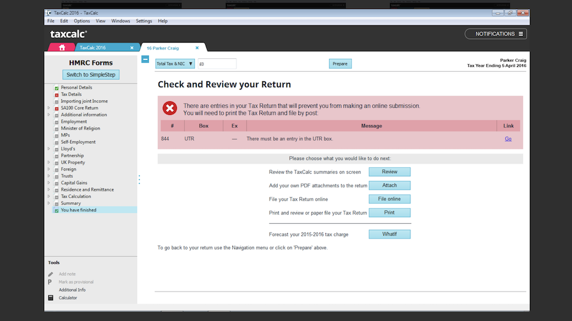This screenshot has width=572, height=321.
Task: Select You have finished tree item
Action: coord(78,210)
